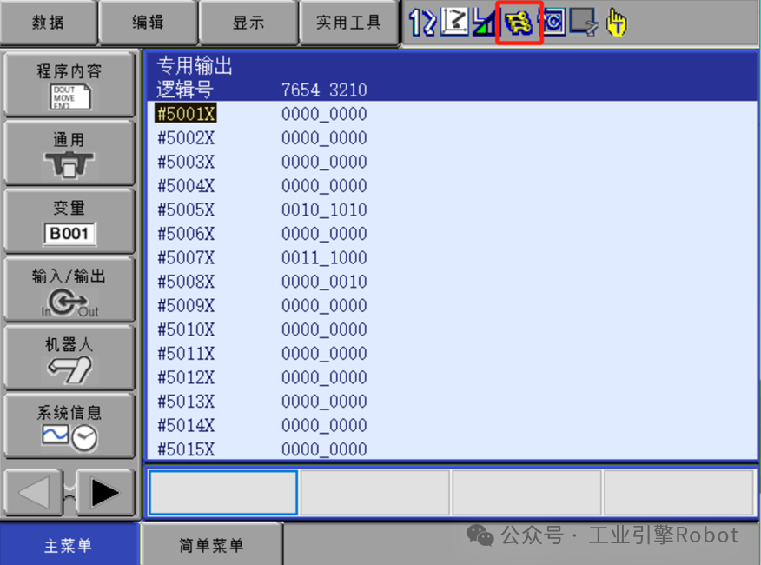Click the 7654 3210 bit header
Viewport: 761px width, 565px height.
tap(324, 90)
